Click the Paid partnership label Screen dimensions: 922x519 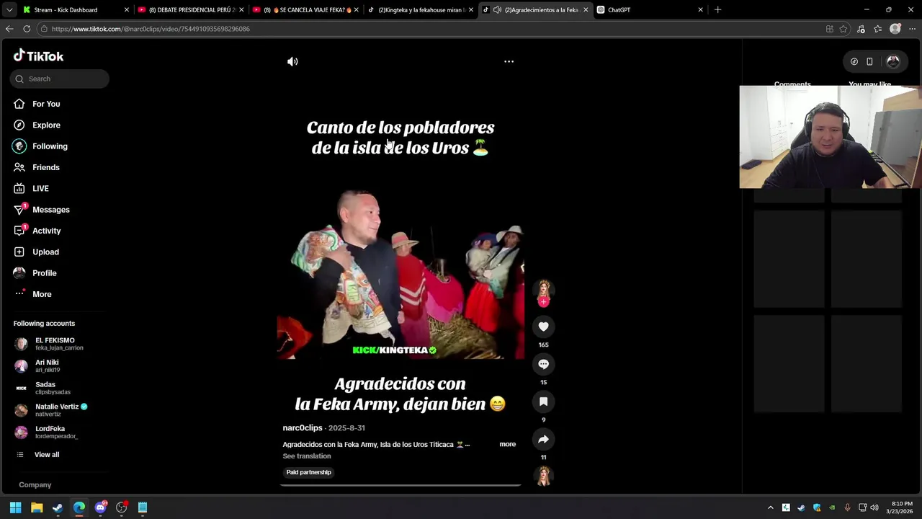(308, 472)
